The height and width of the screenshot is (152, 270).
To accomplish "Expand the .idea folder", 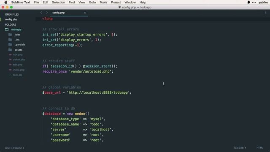I will coord(17,35).
